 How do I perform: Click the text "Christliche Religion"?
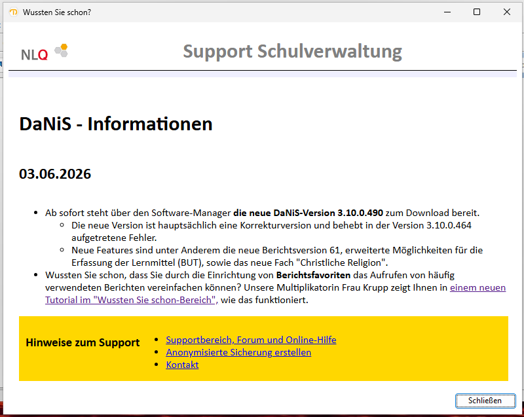tap(341, 263)
